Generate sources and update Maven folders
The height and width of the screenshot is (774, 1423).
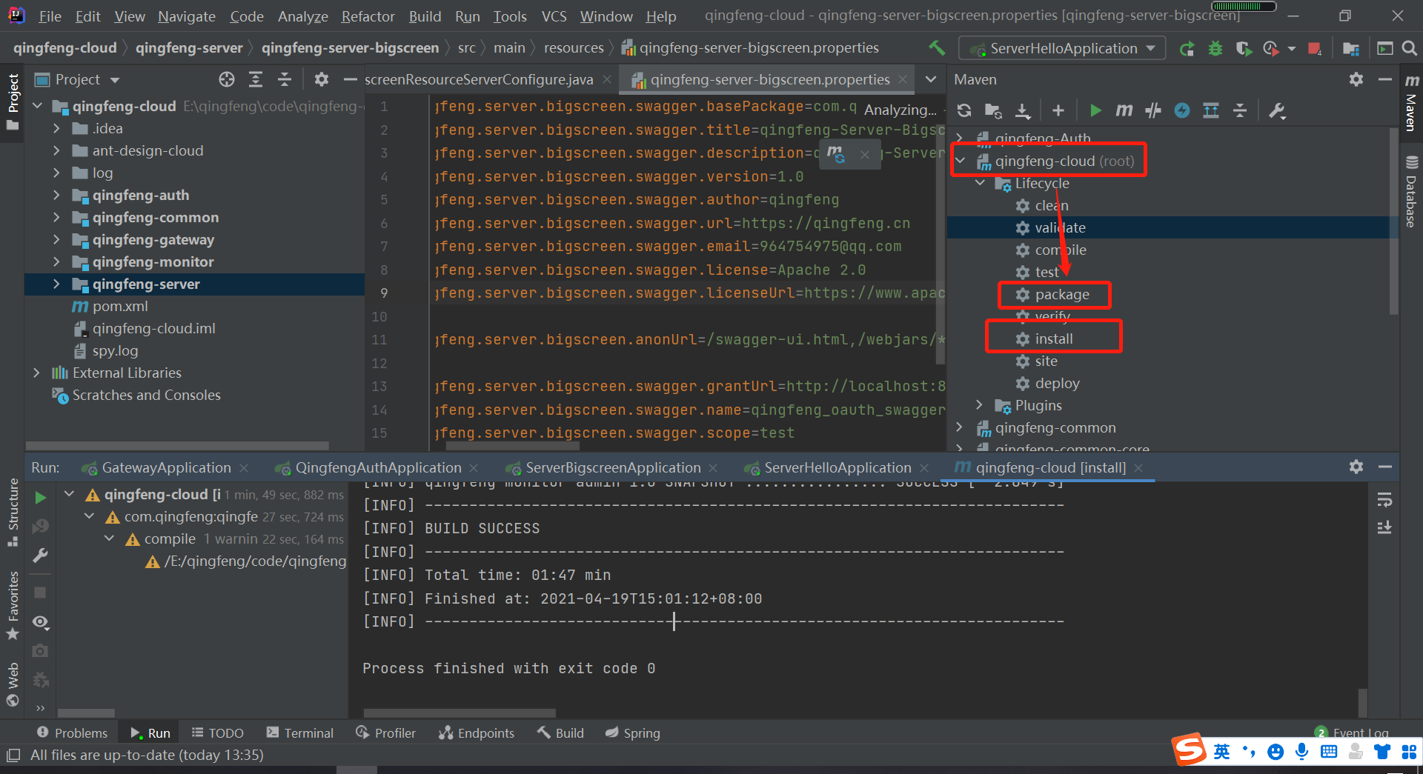point(993,110)
